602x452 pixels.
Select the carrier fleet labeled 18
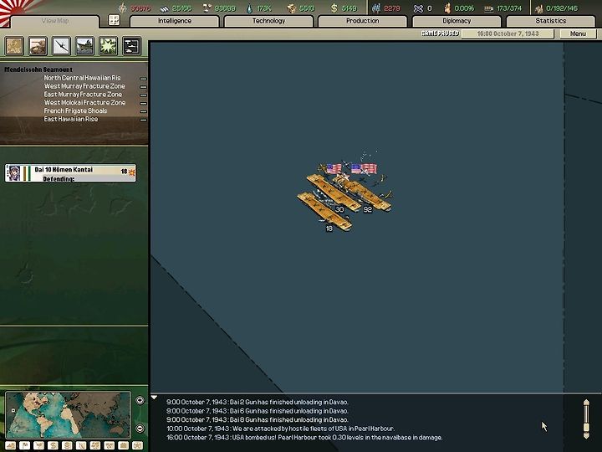(324, 212)
